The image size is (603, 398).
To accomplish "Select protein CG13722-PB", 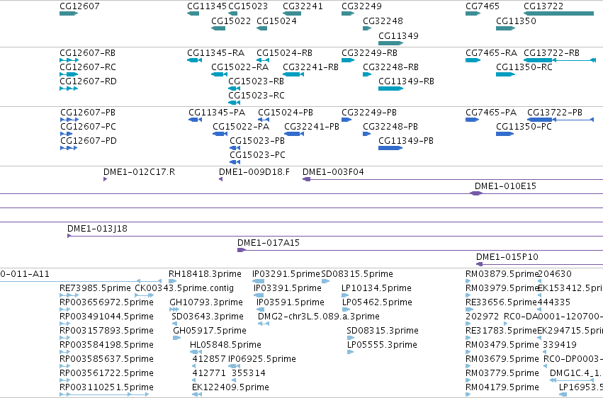I will coord(555,112).
